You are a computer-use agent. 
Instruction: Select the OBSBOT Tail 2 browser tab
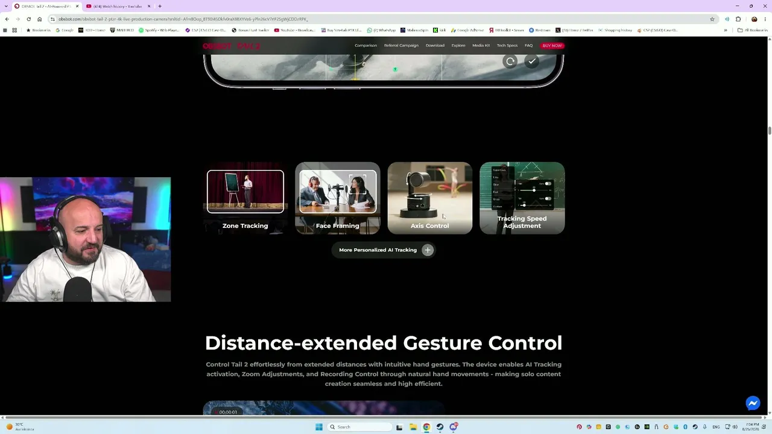point(46,6)
